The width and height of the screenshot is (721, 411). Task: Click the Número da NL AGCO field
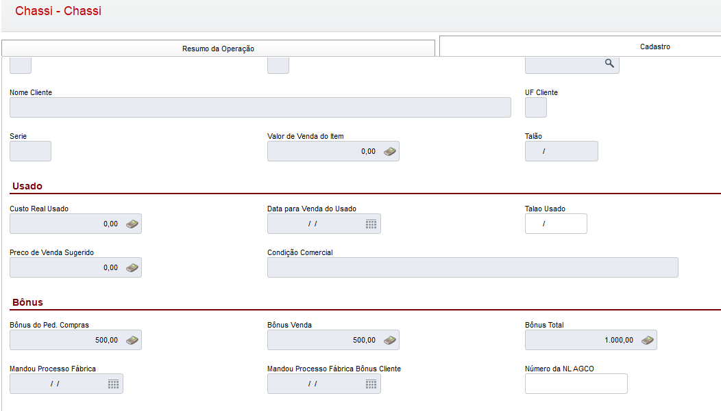[576, 384]
